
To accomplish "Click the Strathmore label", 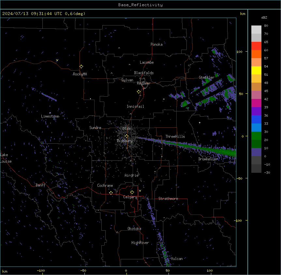I will 168,199.
